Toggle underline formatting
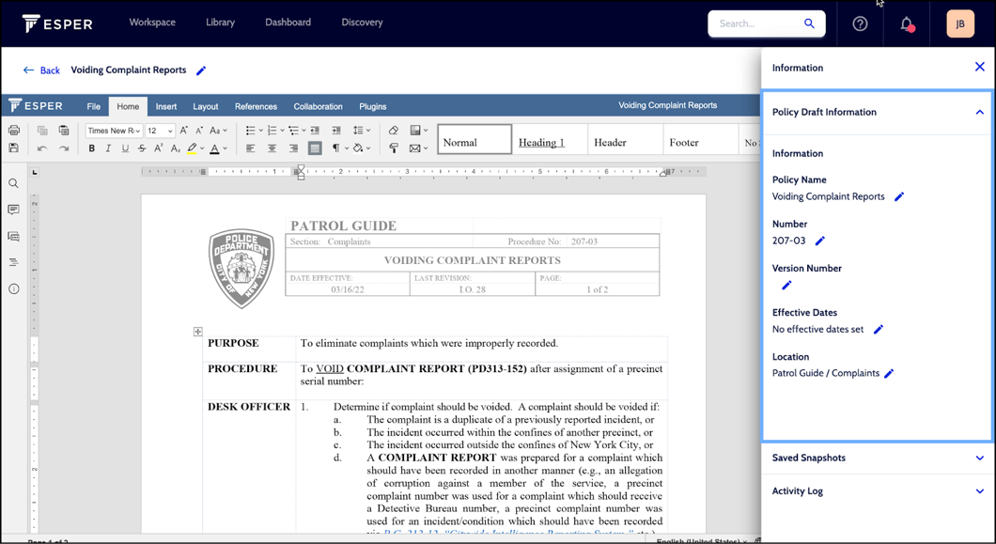This screenshot has height=544, width=996. click(x=125, y=148)
